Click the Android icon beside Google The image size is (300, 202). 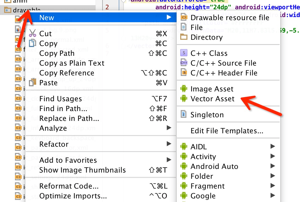coord(184,196)
